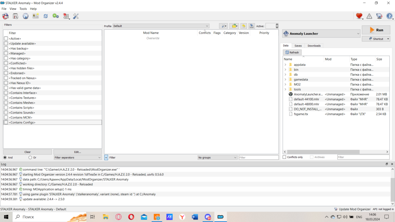Open the tools plugin icon
Screen dimensions: 395x222
(x=66, y=16)
